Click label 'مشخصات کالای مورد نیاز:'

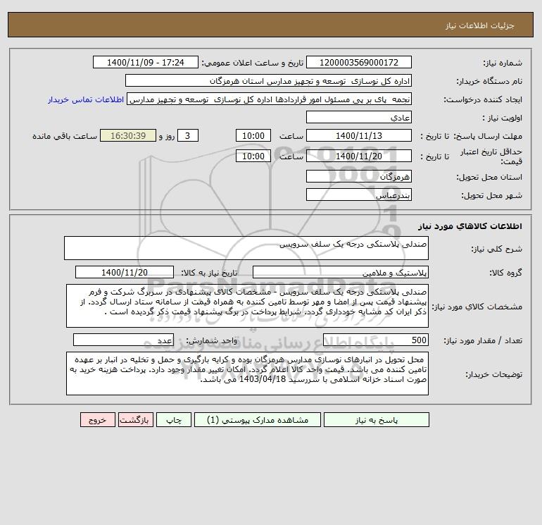(477, 307)
